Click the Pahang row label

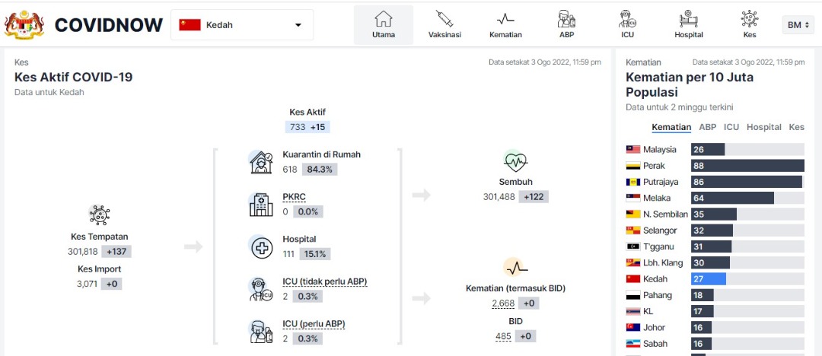pos(658,295)
